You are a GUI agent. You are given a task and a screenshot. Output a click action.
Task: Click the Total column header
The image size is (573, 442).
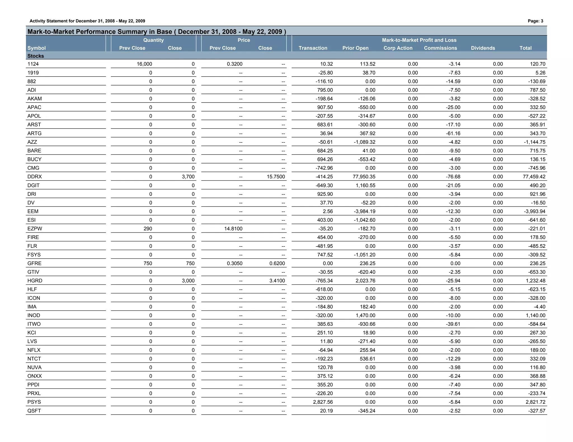coord(525,48)
